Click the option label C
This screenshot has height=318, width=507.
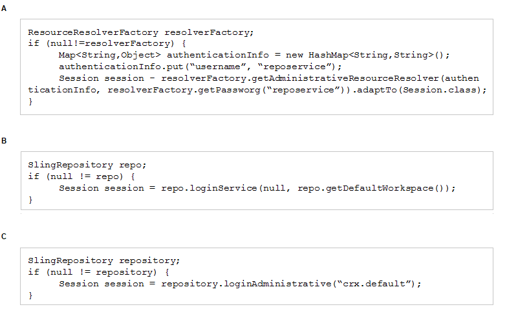(x=4, y=237)
